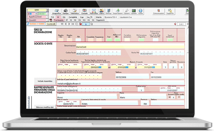Toggle the Trust checkbox
Image resolution: width=214 pixels, height=131 pixels.
108,40
